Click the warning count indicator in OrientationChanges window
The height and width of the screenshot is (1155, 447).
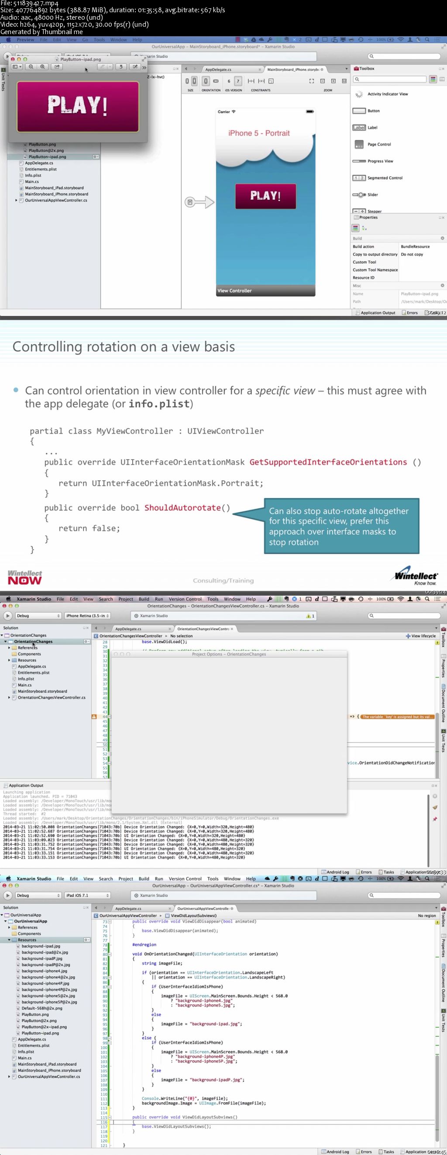(310, 616)
